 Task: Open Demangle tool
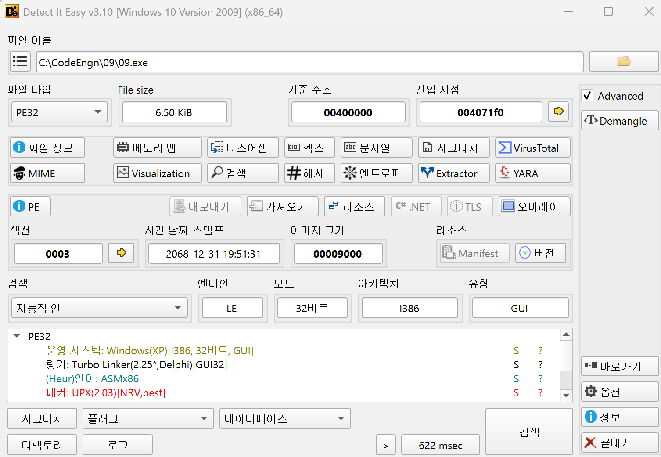tap(620, 120)
